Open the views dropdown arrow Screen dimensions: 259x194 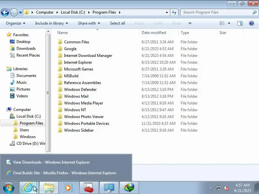click(x=229, y=23)
